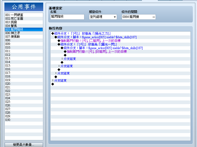197x147 pixels.
Task: Select empty event slot 030
Action: (24, 120)
